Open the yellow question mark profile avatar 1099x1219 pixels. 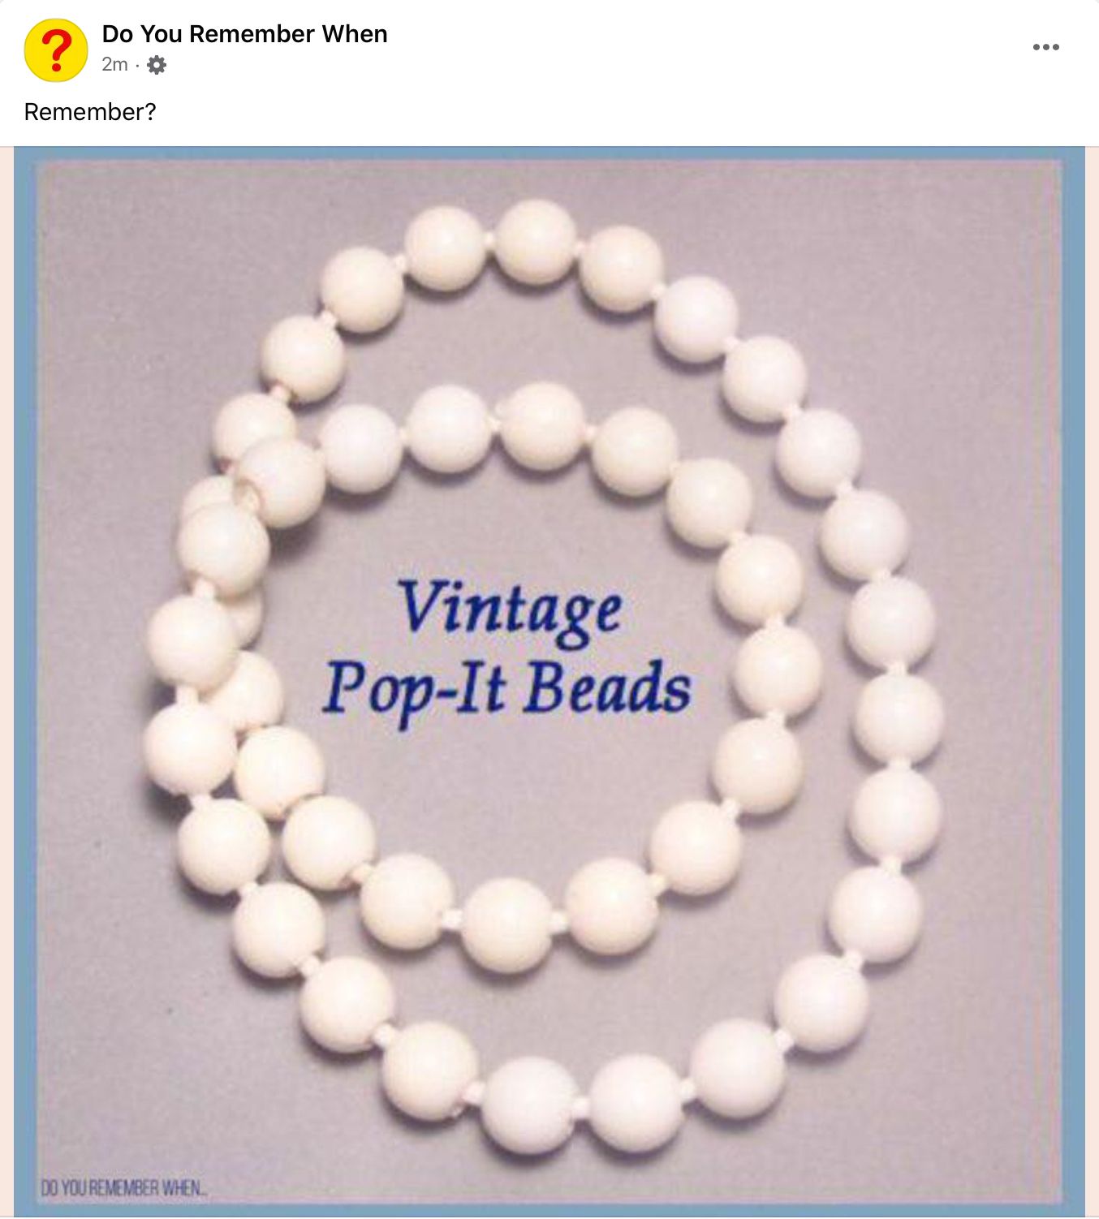pos(55,50)
